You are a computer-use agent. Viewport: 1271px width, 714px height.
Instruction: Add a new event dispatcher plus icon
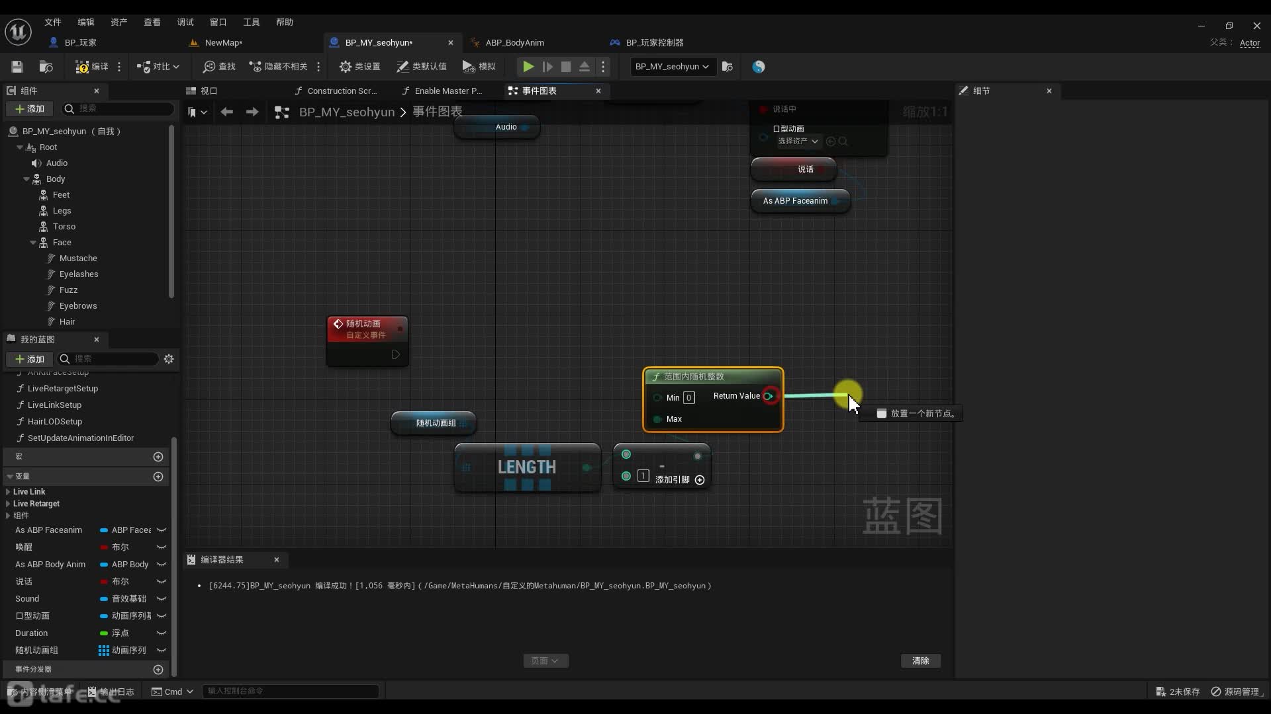tap(158, 670)
